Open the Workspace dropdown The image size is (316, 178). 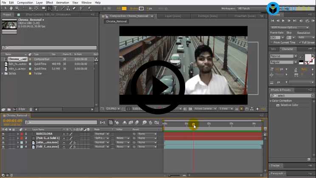click(x=252, y=8)
